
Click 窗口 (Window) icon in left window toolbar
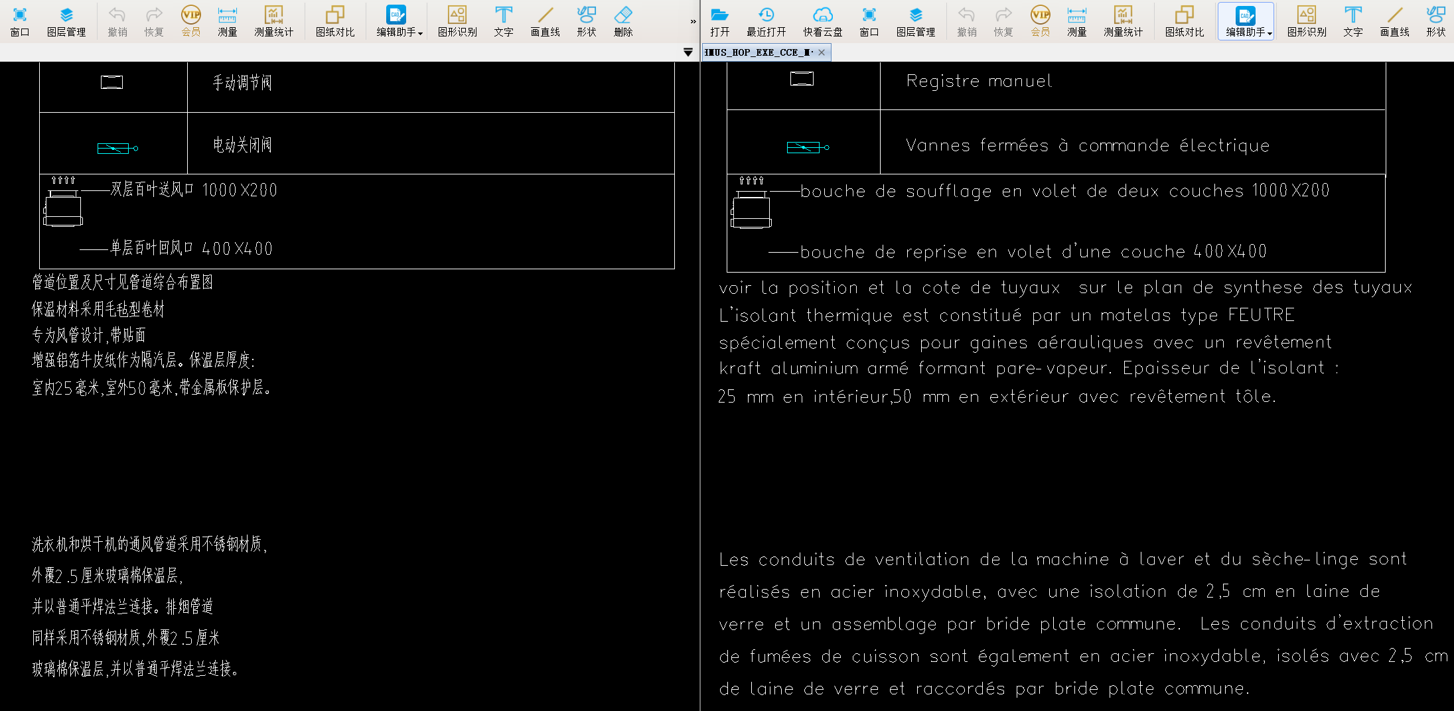[x=20, y=21]
